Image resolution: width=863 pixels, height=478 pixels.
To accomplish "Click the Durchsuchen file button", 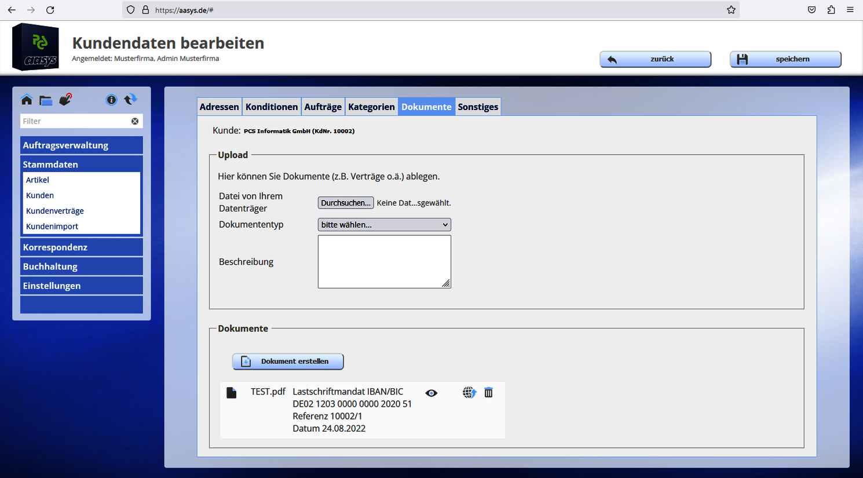I will [346, 203].
